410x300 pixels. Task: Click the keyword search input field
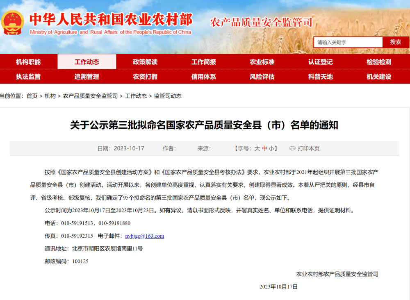pyautogui.click(x=348, y=42)
